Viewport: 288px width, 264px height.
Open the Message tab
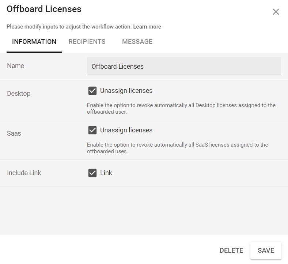(x=137, y=42)
